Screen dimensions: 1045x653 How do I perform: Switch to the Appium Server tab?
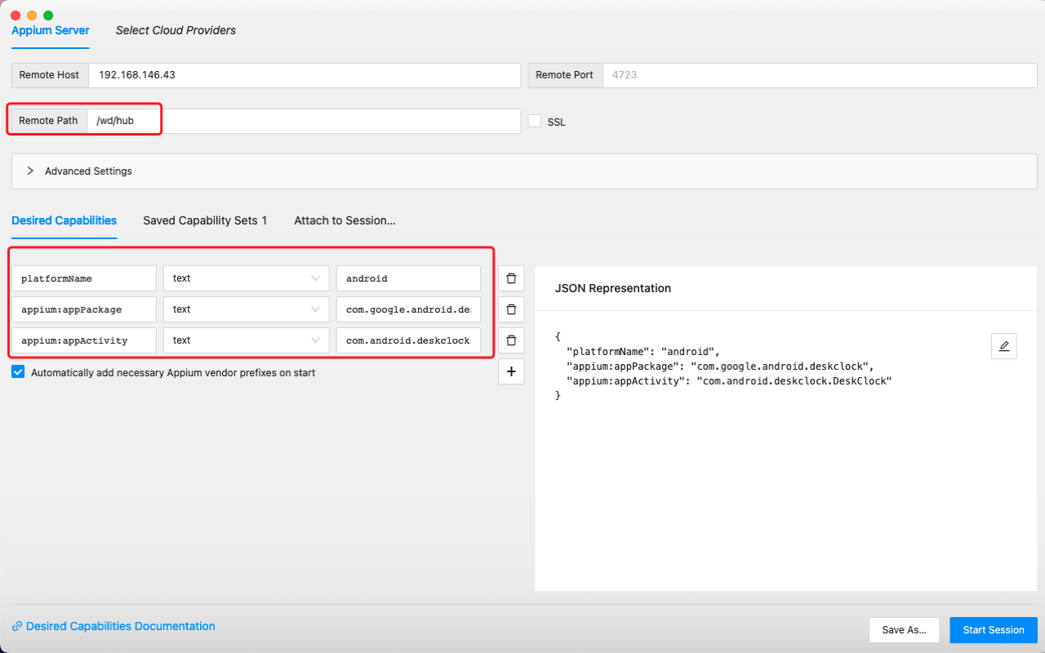click(51, 30)
